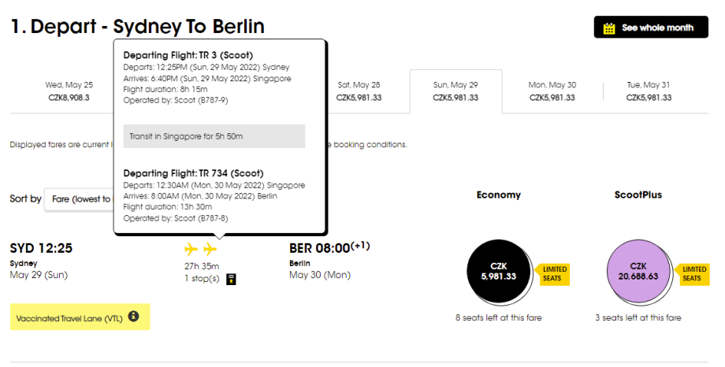
Task: Click the ScootPlus LIMITED SEATS yellow tag
Action: click(x=693, y=274)
